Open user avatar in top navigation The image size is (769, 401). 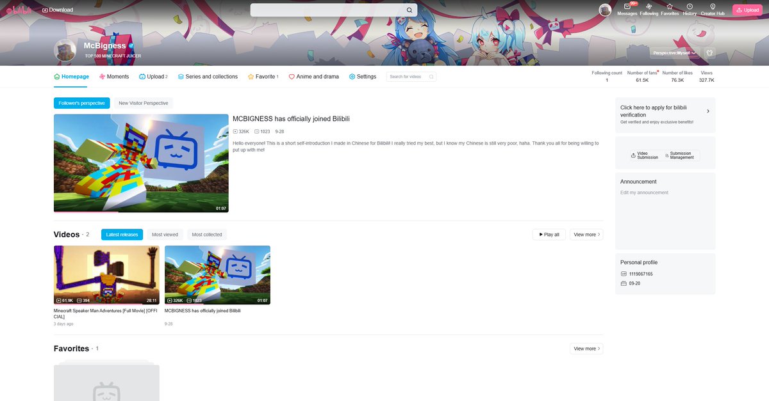coord(605,10)
